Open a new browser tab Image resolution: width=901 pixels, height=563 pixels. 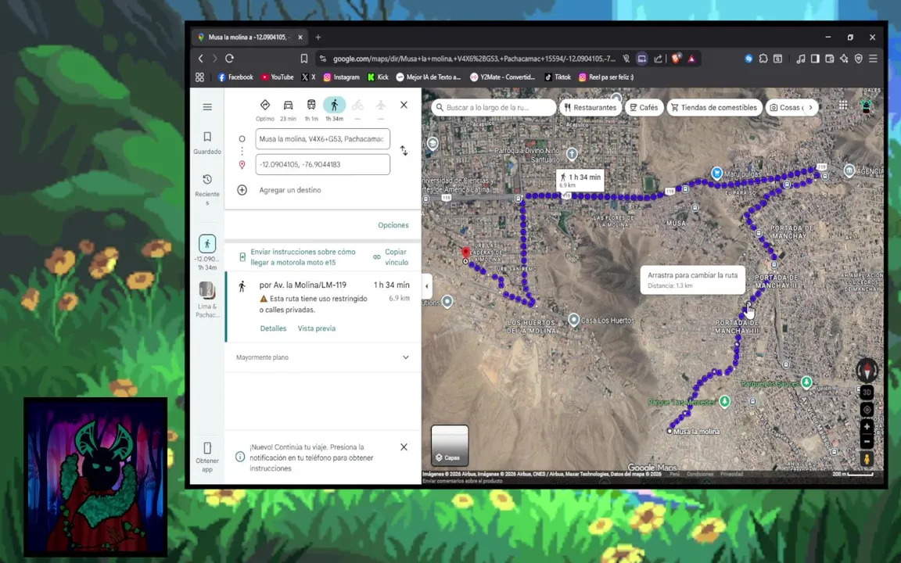tap(318, 38)
